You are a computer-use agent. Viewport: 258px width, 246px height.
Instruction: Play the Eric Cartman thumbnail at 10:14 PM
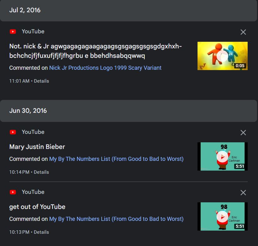click(223, 156)
